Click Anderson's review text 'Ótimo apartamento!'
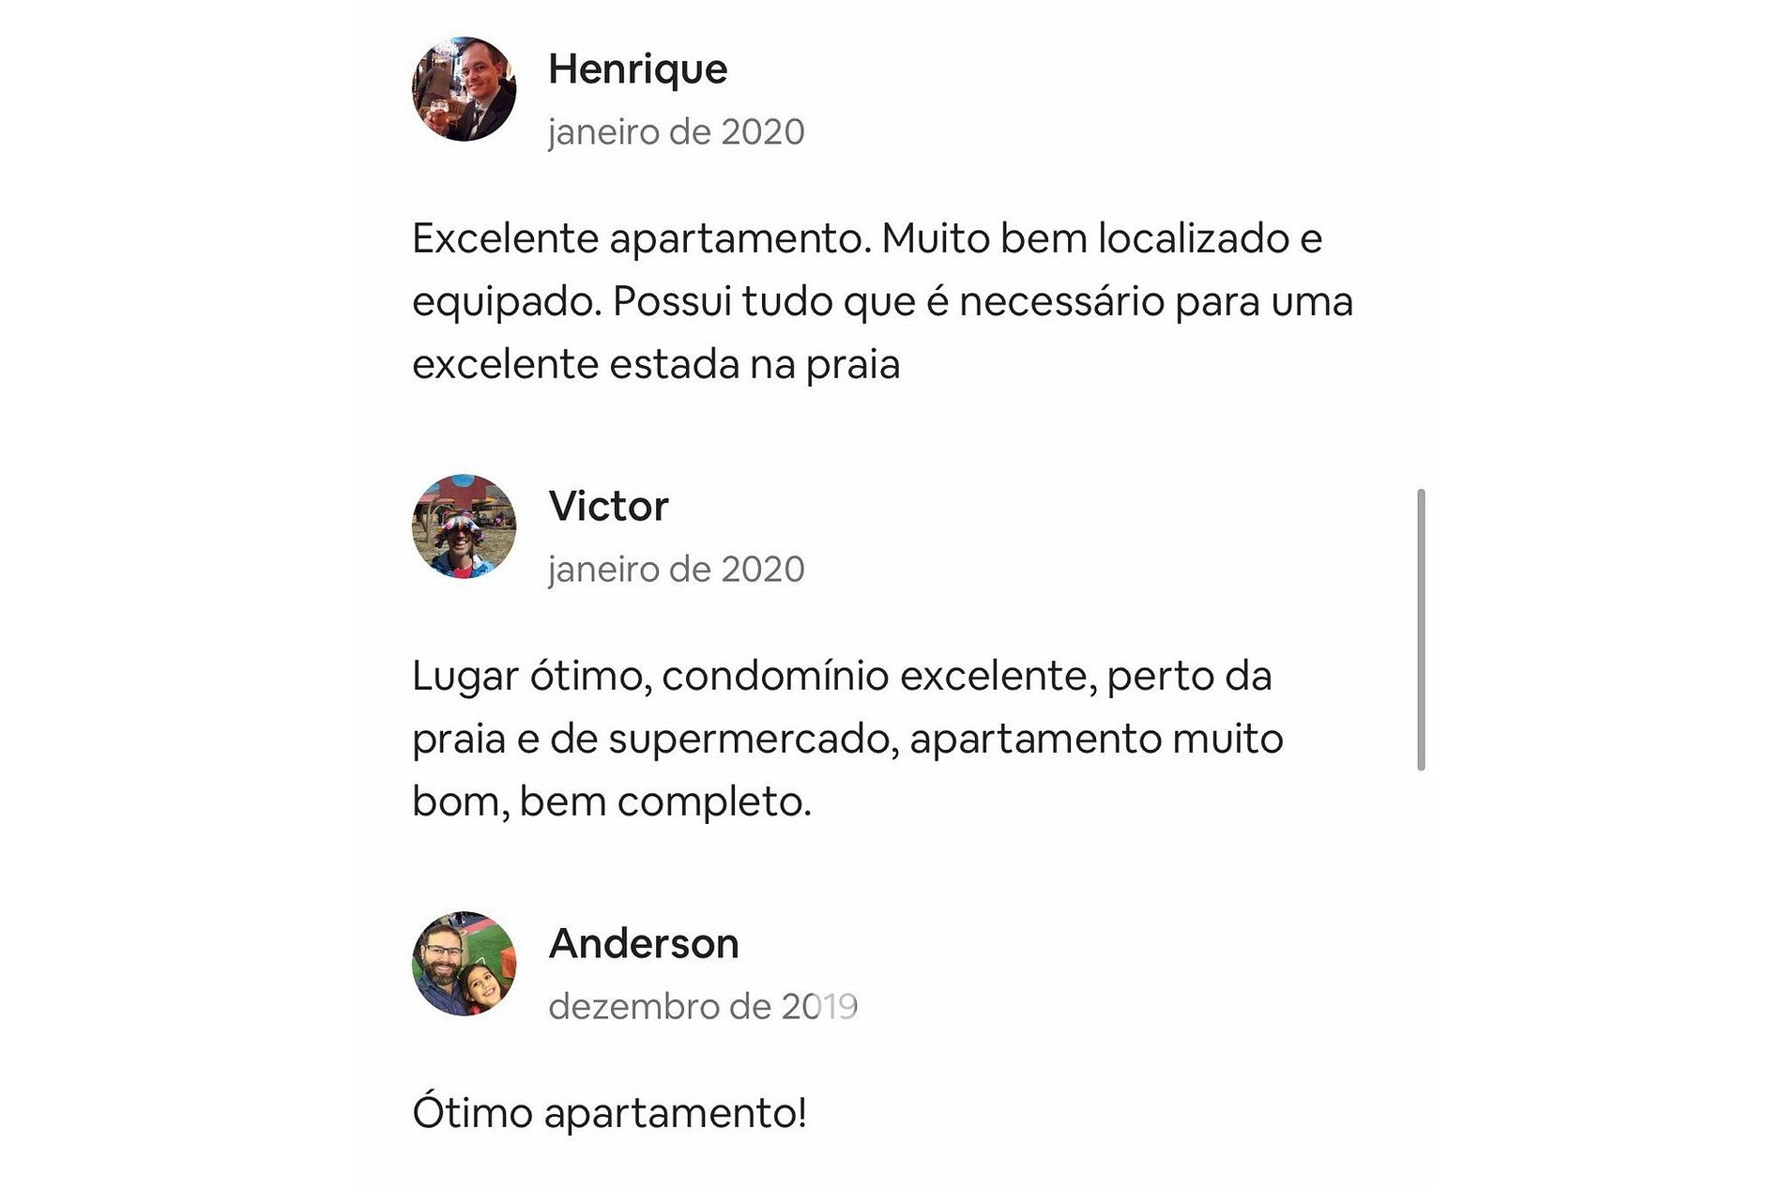The image size is (1783, 1189). click(x=609, y=1114)
